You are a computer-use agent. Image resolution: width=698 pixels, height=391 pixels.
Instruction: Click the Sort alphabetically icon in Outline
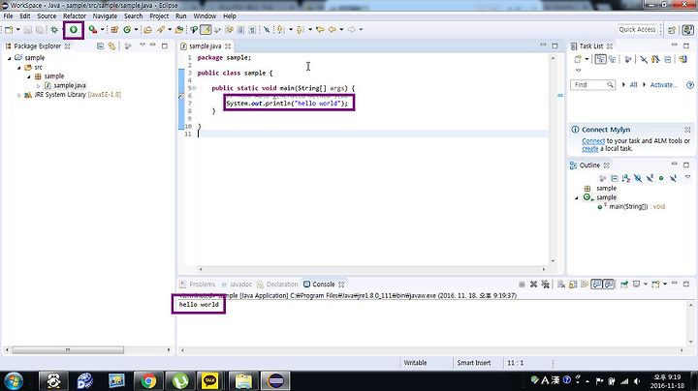click(x=626, y=178)
